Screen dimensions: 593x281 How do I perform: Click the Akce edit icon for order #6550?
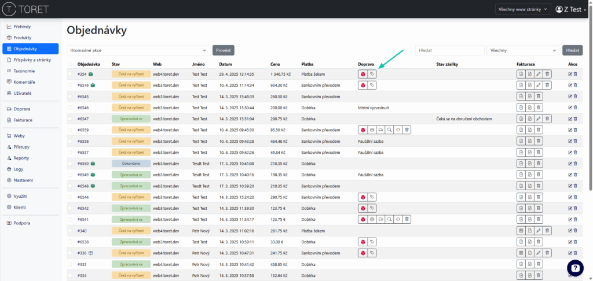pos(570,164)
